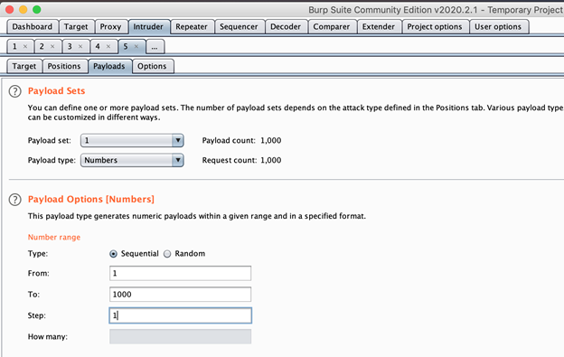This screenshot has width=564, height=357.
Task: Open Project options tab
Action: (x=435, y=26)
